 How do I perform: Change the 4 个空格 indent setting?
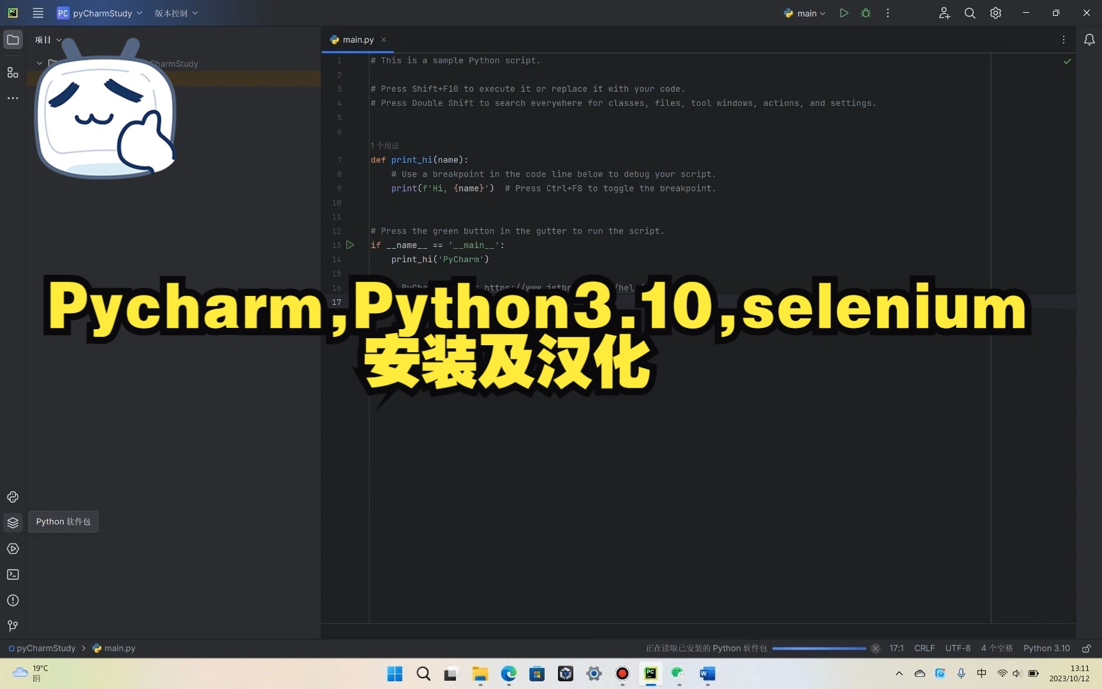[x=997, y=648]
